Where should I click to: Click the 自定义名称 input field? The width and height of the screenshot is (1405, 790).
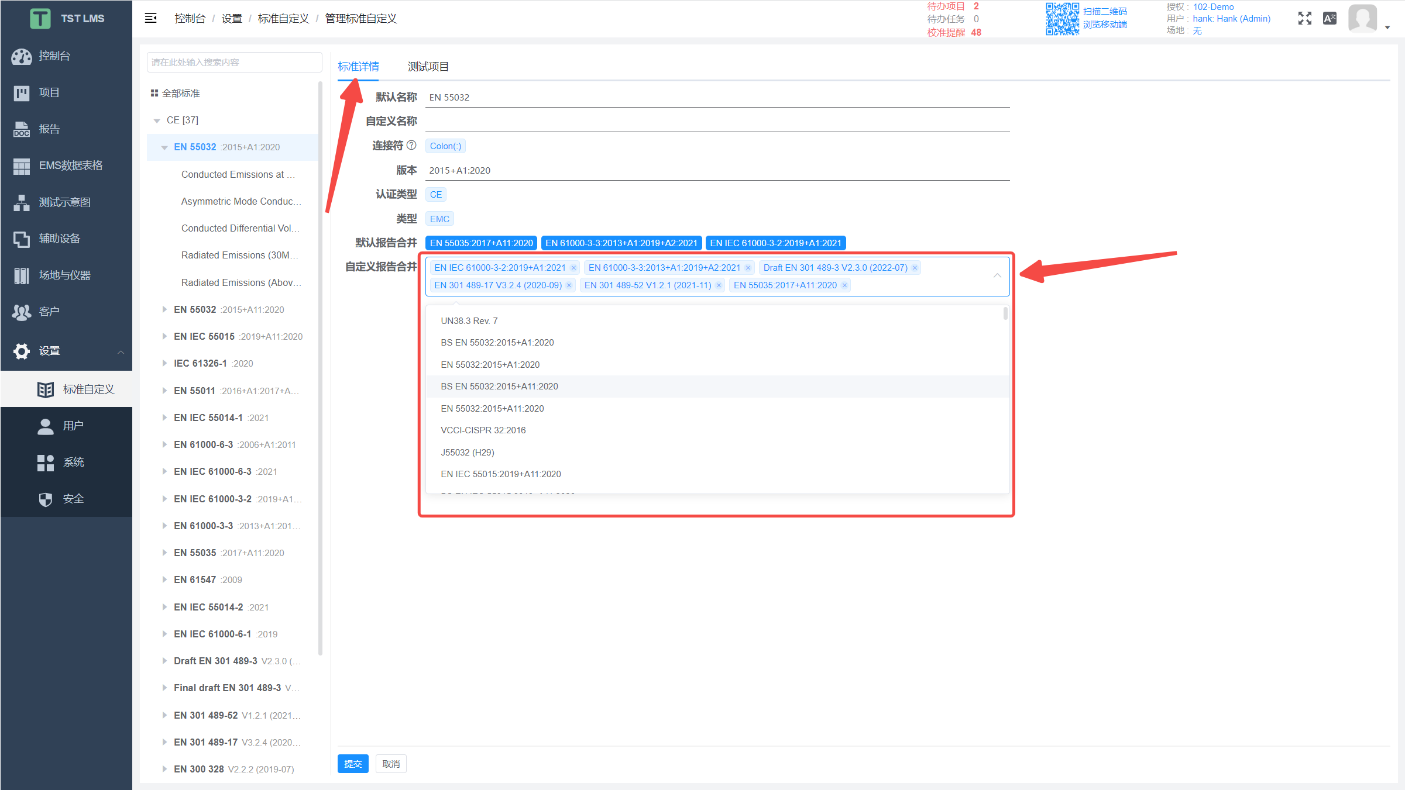717,121
